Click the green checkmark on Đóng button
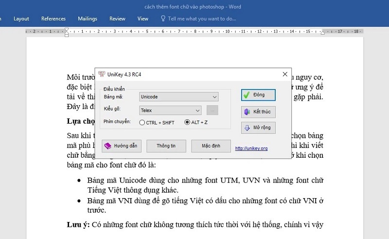This screenshot has height=239, width=389. pos(247,95)
